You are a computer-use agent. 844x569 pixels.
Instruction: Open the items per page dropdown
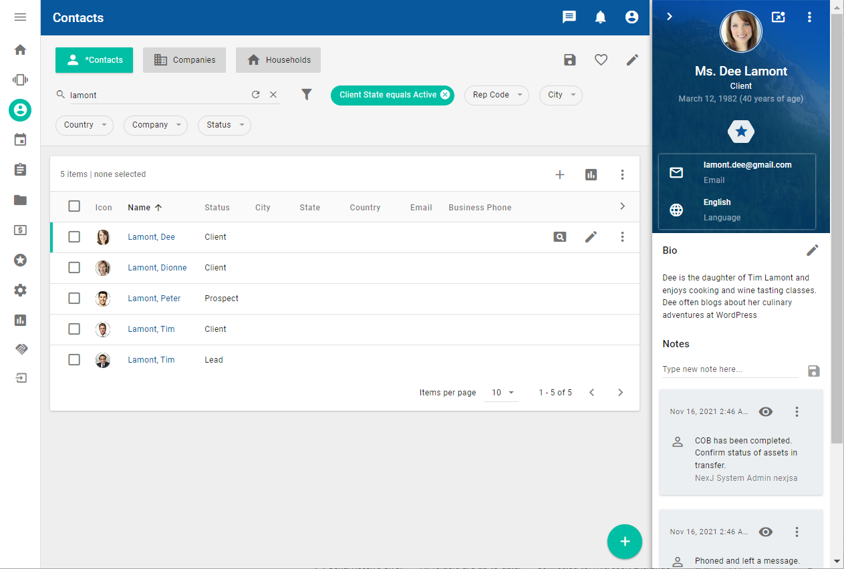pos(505,393)
